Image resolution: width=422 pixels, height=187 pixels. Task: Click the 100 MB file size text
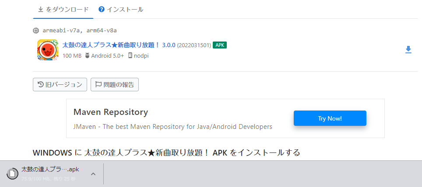72,56
